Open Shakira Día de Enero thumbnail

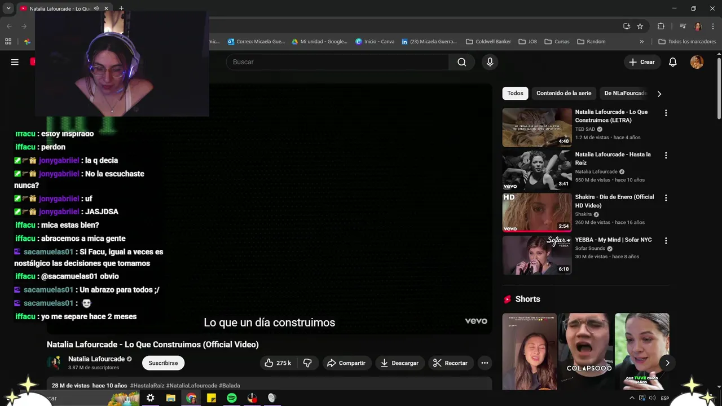click(537, 213)
